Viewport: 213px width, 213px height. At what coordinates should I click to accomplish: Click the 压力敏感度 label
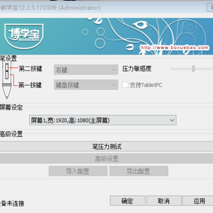pos(137,69)
